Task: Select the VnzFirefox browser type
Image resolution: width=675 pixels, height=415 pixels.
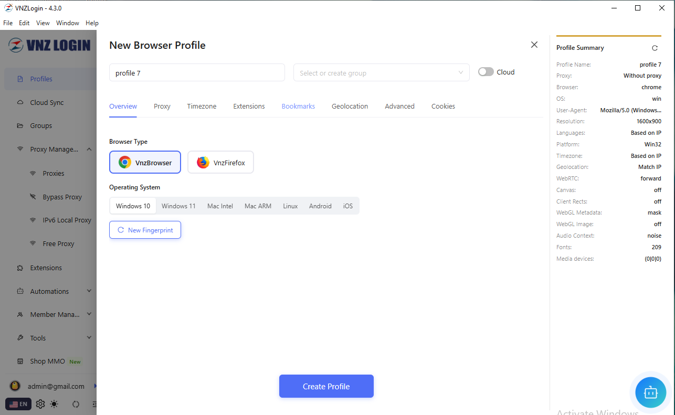Action: [x=220, y=162]
